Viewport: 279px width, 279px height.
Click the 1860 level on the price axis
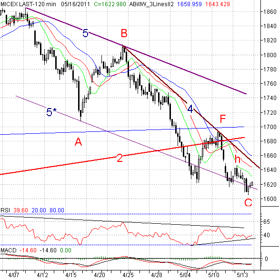pos(270,12)
